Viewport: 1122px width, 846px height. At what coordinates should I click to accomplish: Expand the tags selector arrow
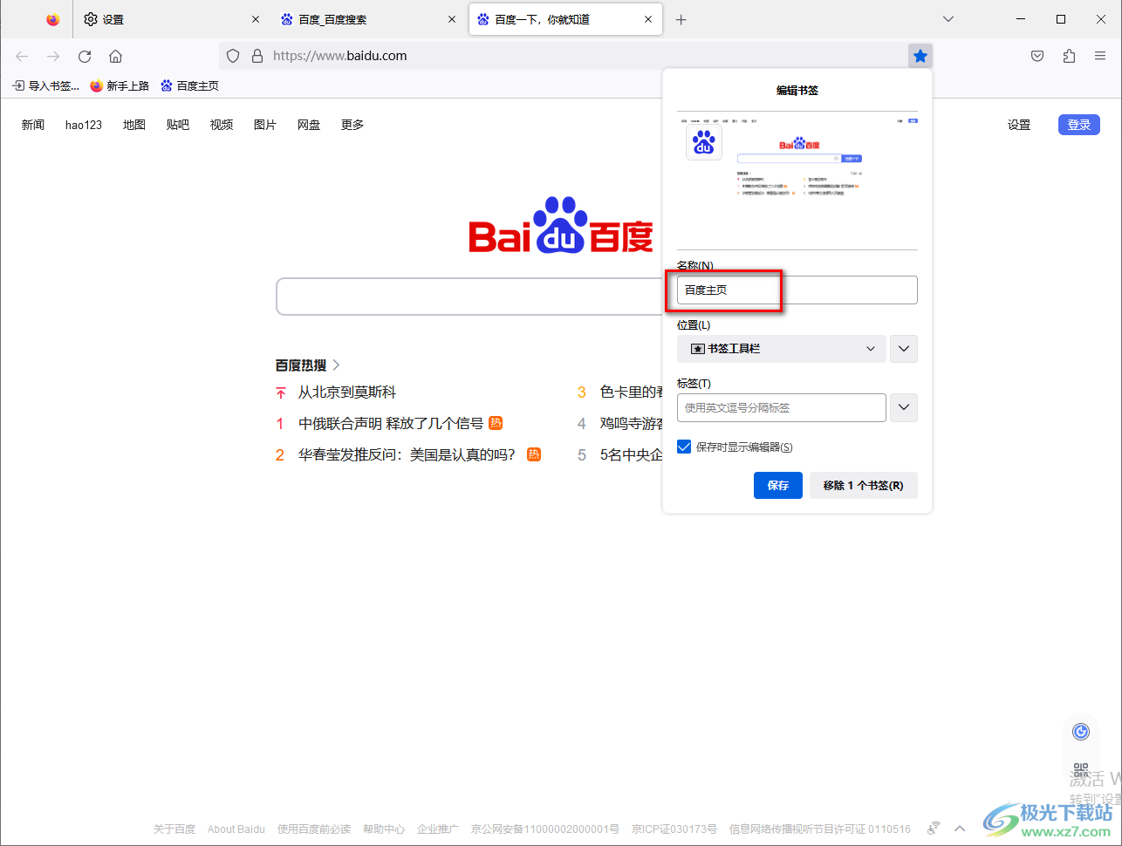click(x=904, y=407)
